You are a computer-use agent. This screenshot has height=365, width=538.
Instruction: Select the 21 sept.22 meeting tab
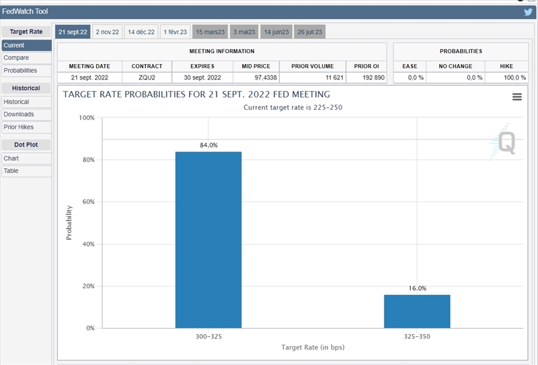73,32
